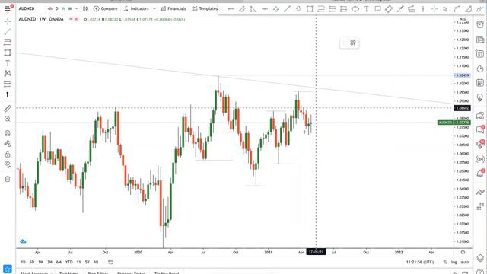
Task: Set range to 1D
Action: (x=23, y=262)
